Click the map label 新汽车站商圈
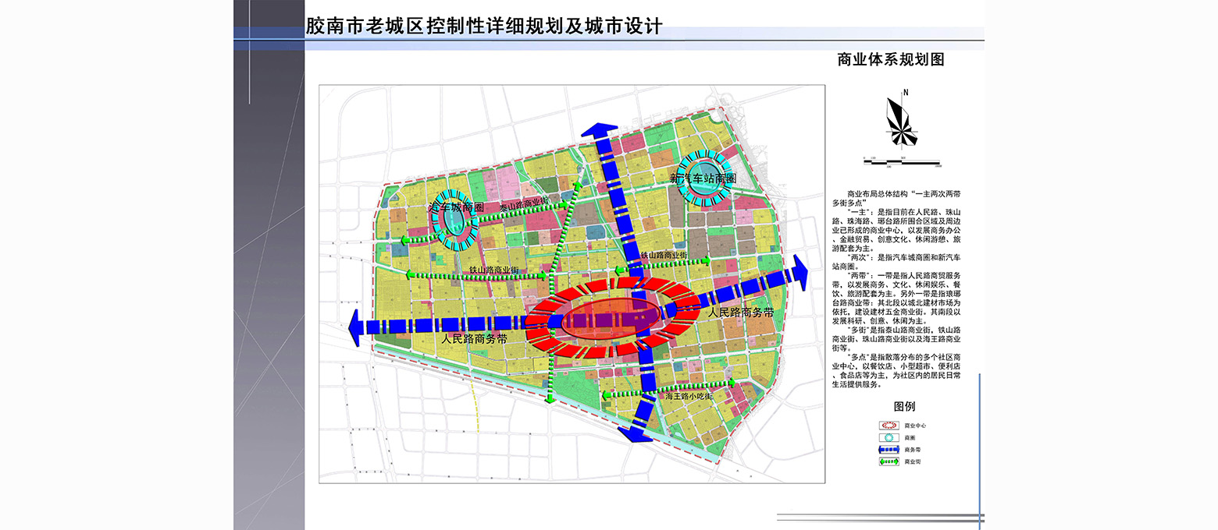The height and width of the screenshot is (530, 1218). 703,178
